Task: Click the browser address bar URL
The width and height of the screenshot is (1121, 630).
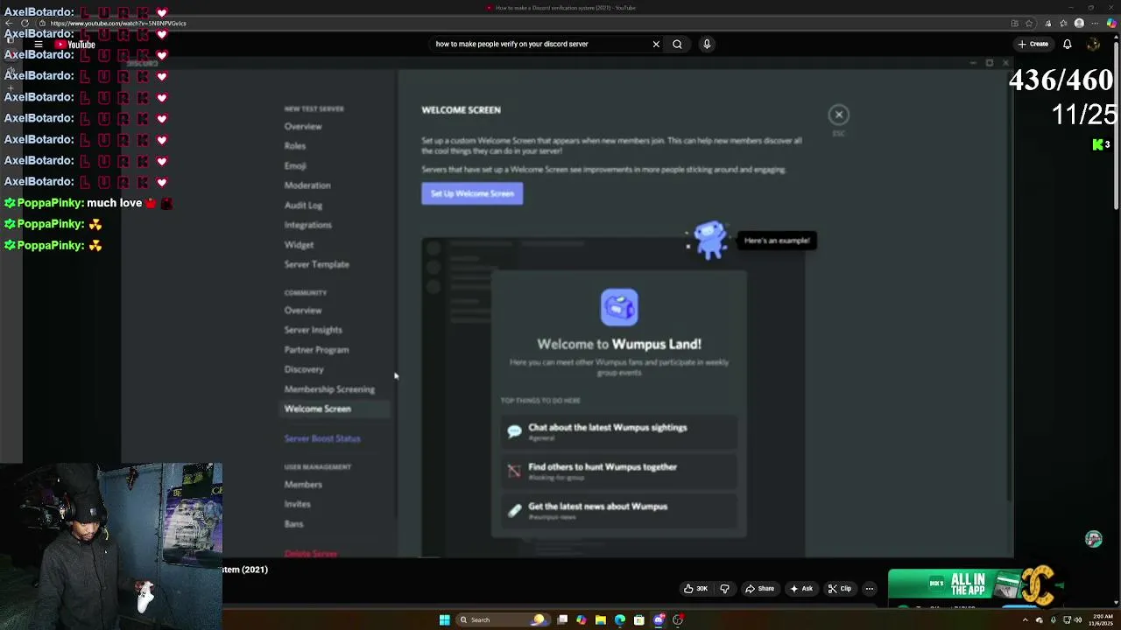Action: 118,24
